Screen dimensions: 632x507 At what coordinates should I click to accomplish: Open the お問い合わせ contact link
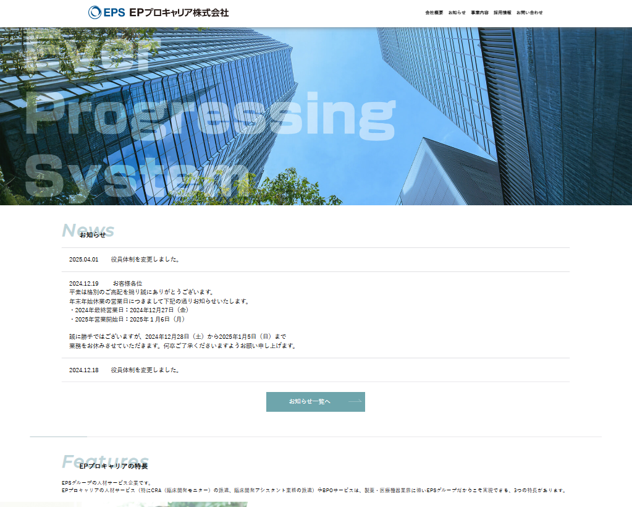528,12
